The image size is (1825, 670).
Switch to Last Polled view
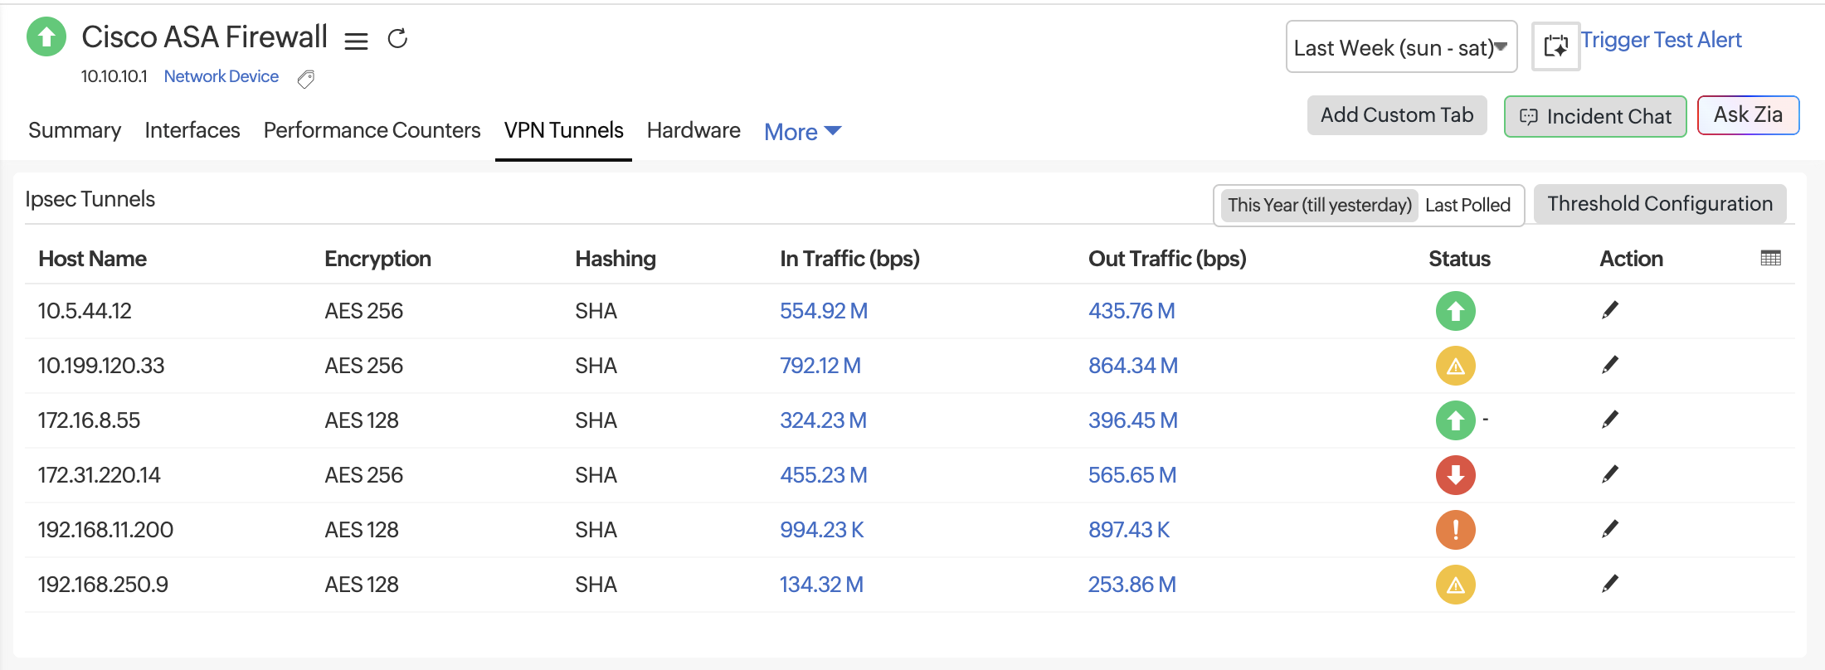(x=1467, y=205)
